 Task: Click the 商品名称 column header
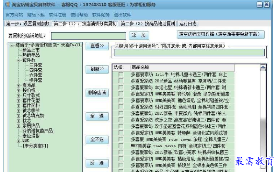coord(182,68)
